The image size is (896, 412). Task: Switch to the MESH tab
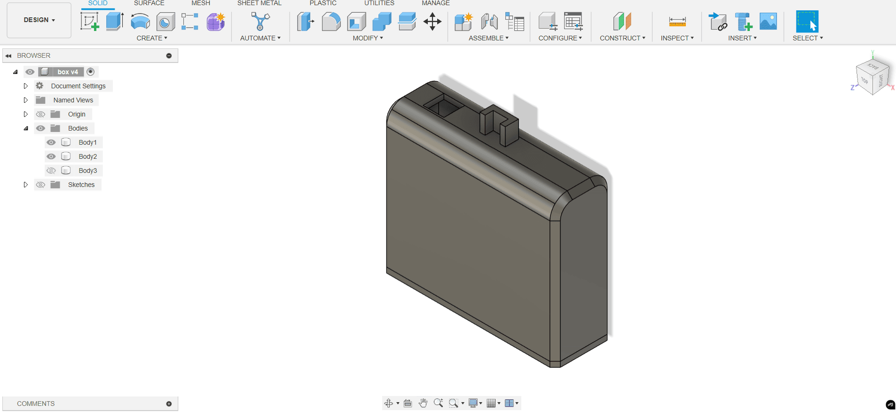tap(201, 3)
